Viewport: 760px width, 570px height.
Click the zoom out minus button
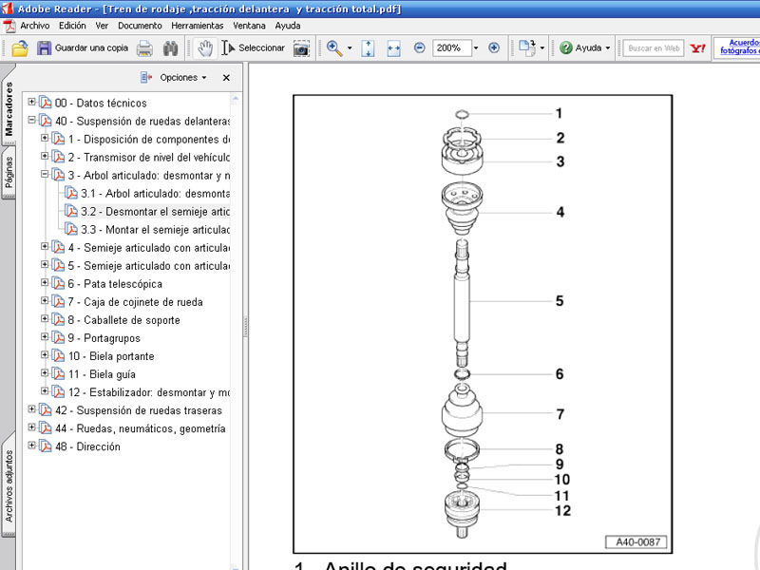[420, 47]
